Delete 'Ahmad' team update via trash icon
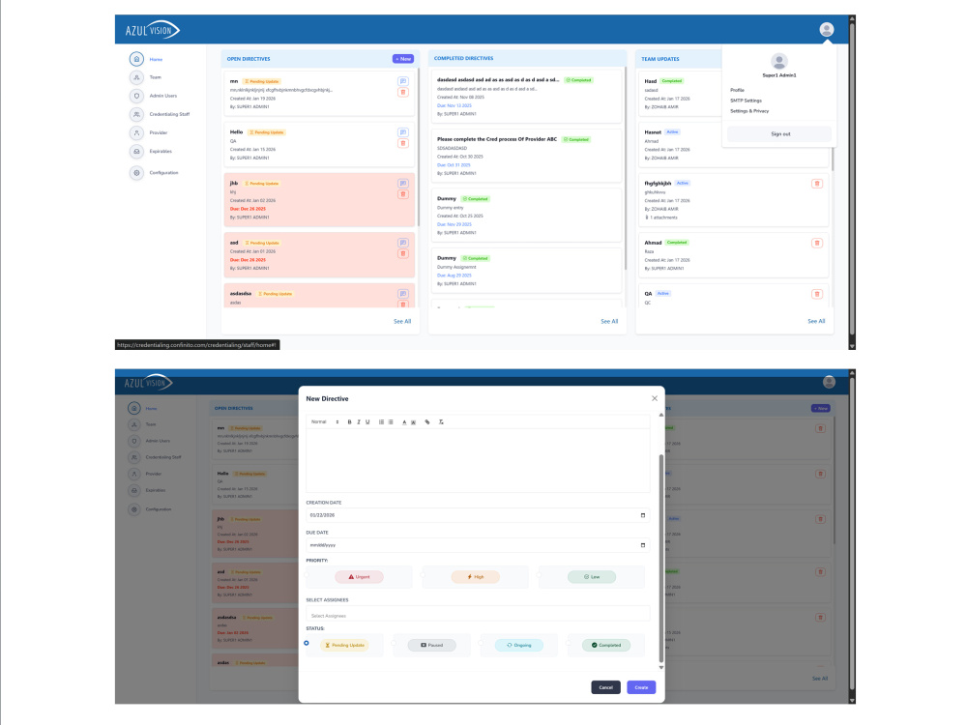The width and height of the screenshot is (967, 725). click(x=817, y=243)
